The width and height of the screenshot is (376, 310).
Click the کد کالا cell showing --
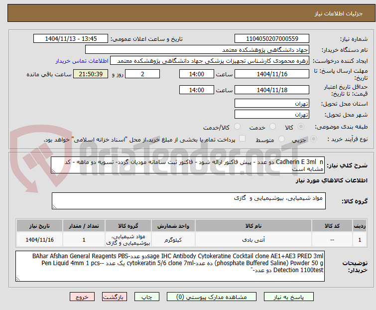[x=332, y=240]
